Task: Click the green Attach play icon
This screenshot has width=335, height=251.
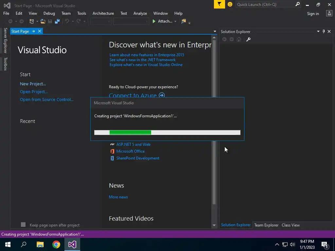Action: 154,21
